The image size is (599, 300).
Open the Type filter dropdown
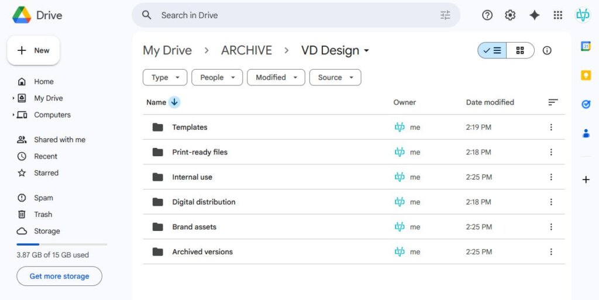(x=165, y=77)
